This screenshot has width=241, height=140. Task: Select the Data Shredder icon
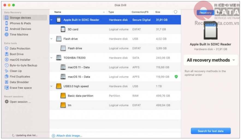7,82
